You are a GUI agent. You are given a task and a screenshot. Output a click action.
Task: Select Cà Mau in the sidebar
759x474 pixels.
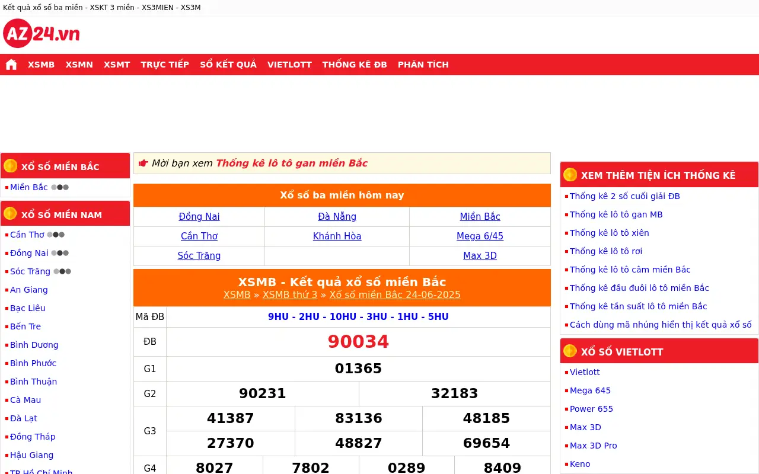click(25, 400)
